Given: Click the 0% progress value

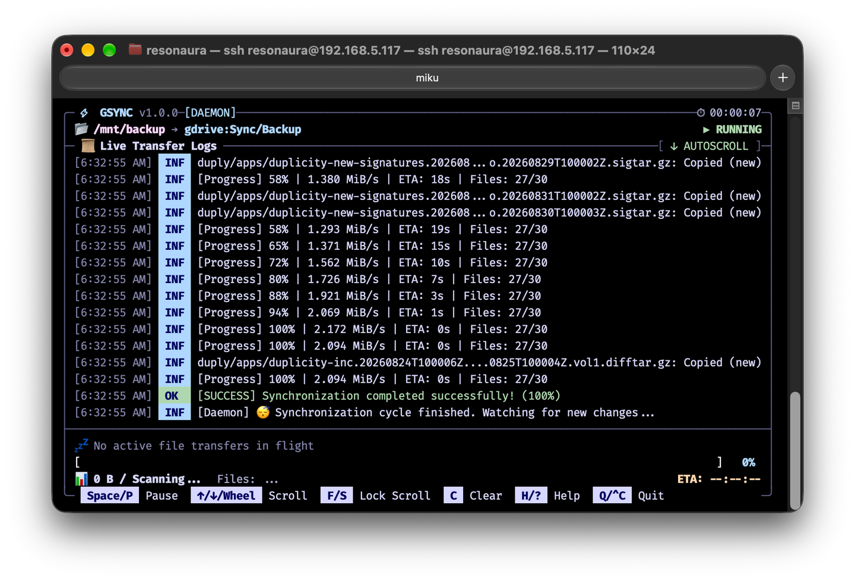Looking at the screenshot, I should pyautogui.click(x=748, y=462).
